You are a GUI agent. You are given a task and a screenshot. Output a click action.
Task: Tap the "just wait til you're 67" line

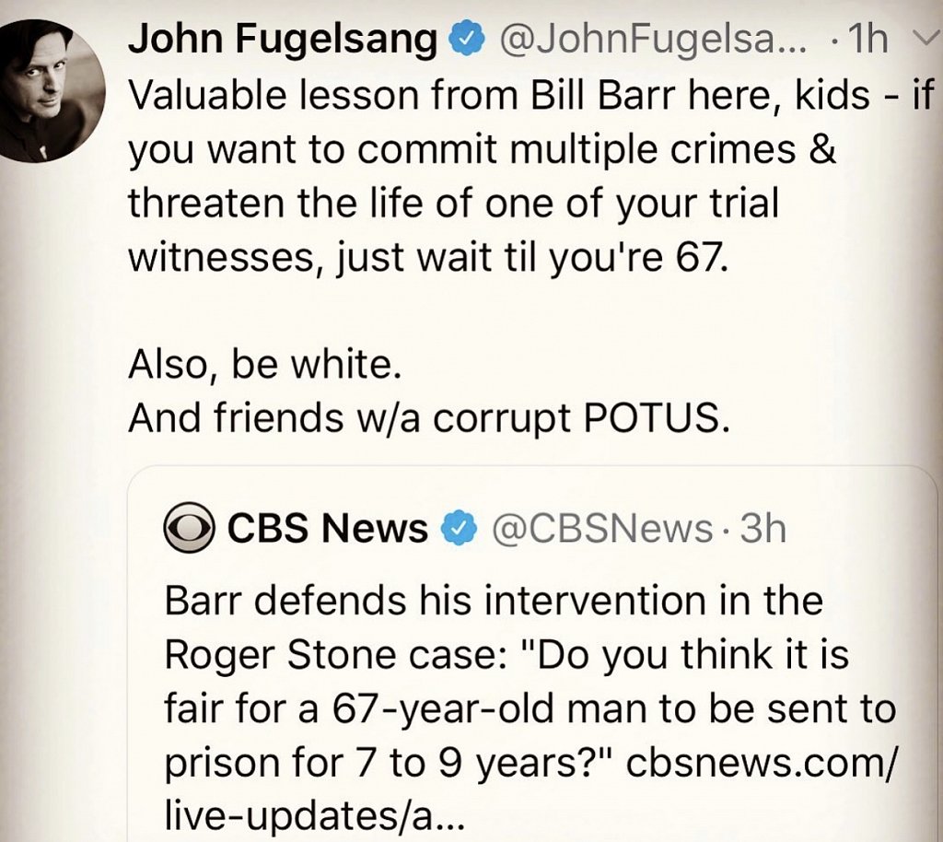427,257
